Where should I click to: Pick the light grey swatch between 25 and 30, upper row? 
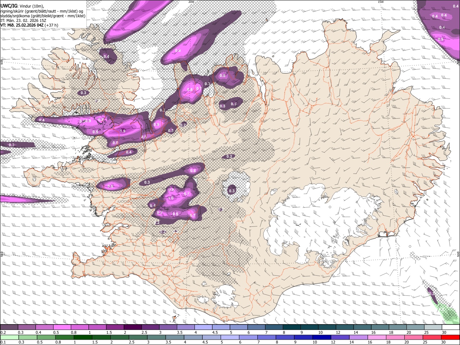click(433, 327)
